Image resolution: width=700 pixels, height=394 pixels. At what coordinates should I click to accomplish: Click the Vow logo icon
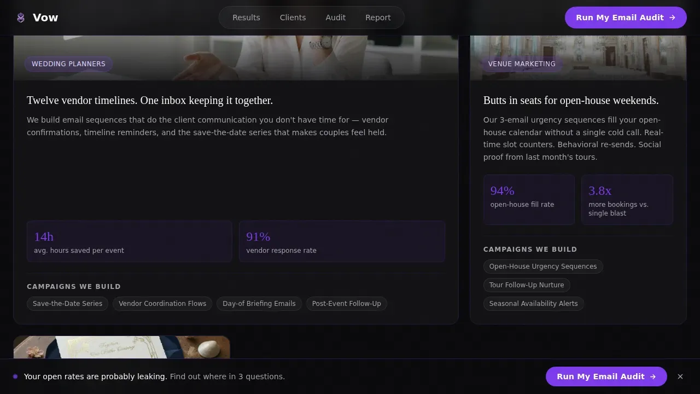click(21, 18)
